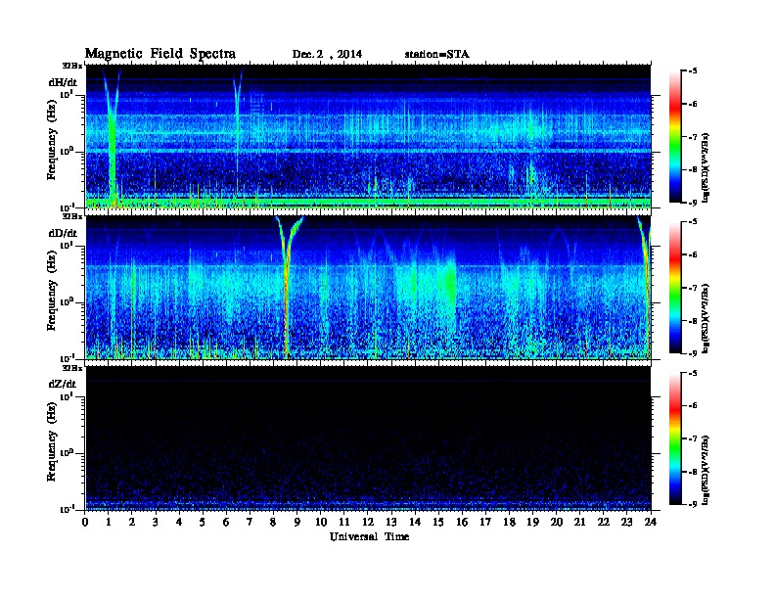Click the dH/dt spectrogram plot area
This screenshot has height=599, width=775.
click(x=368, y=136)
